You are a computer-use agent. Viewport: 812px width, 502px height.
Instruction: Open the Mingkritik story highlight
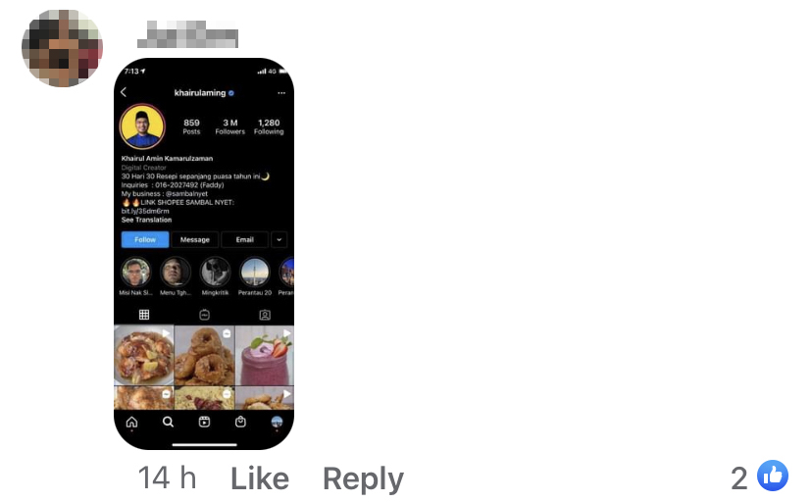[215, 276]
